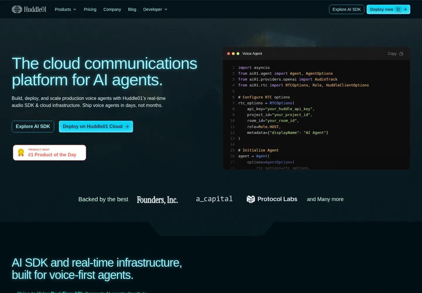Screen dimensions: 422x293
Task: Click the a_capital logo
Action: point(214,199)
